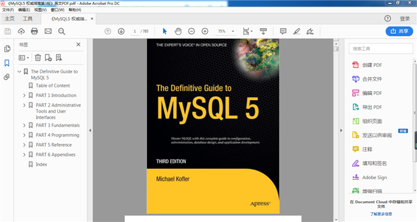This screenshot has height=222, width=417.
Task: Delete selected bookmark trash icon
Action: point(38,57)
